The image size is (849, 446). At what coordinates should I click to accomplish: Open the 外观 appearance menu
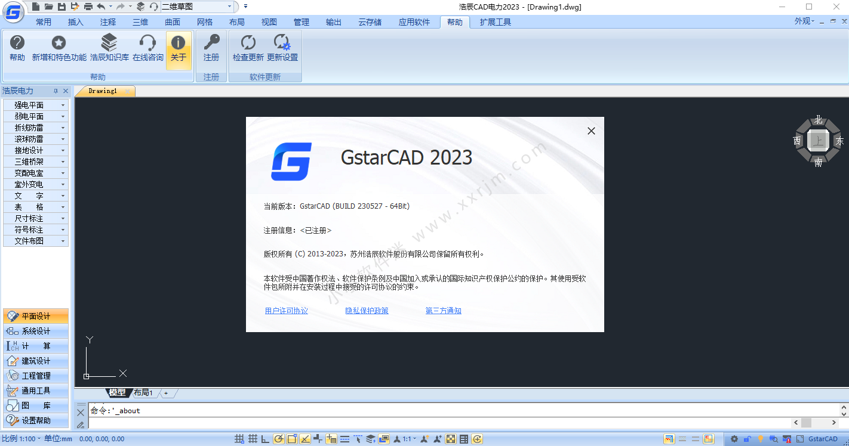(804, 21)
